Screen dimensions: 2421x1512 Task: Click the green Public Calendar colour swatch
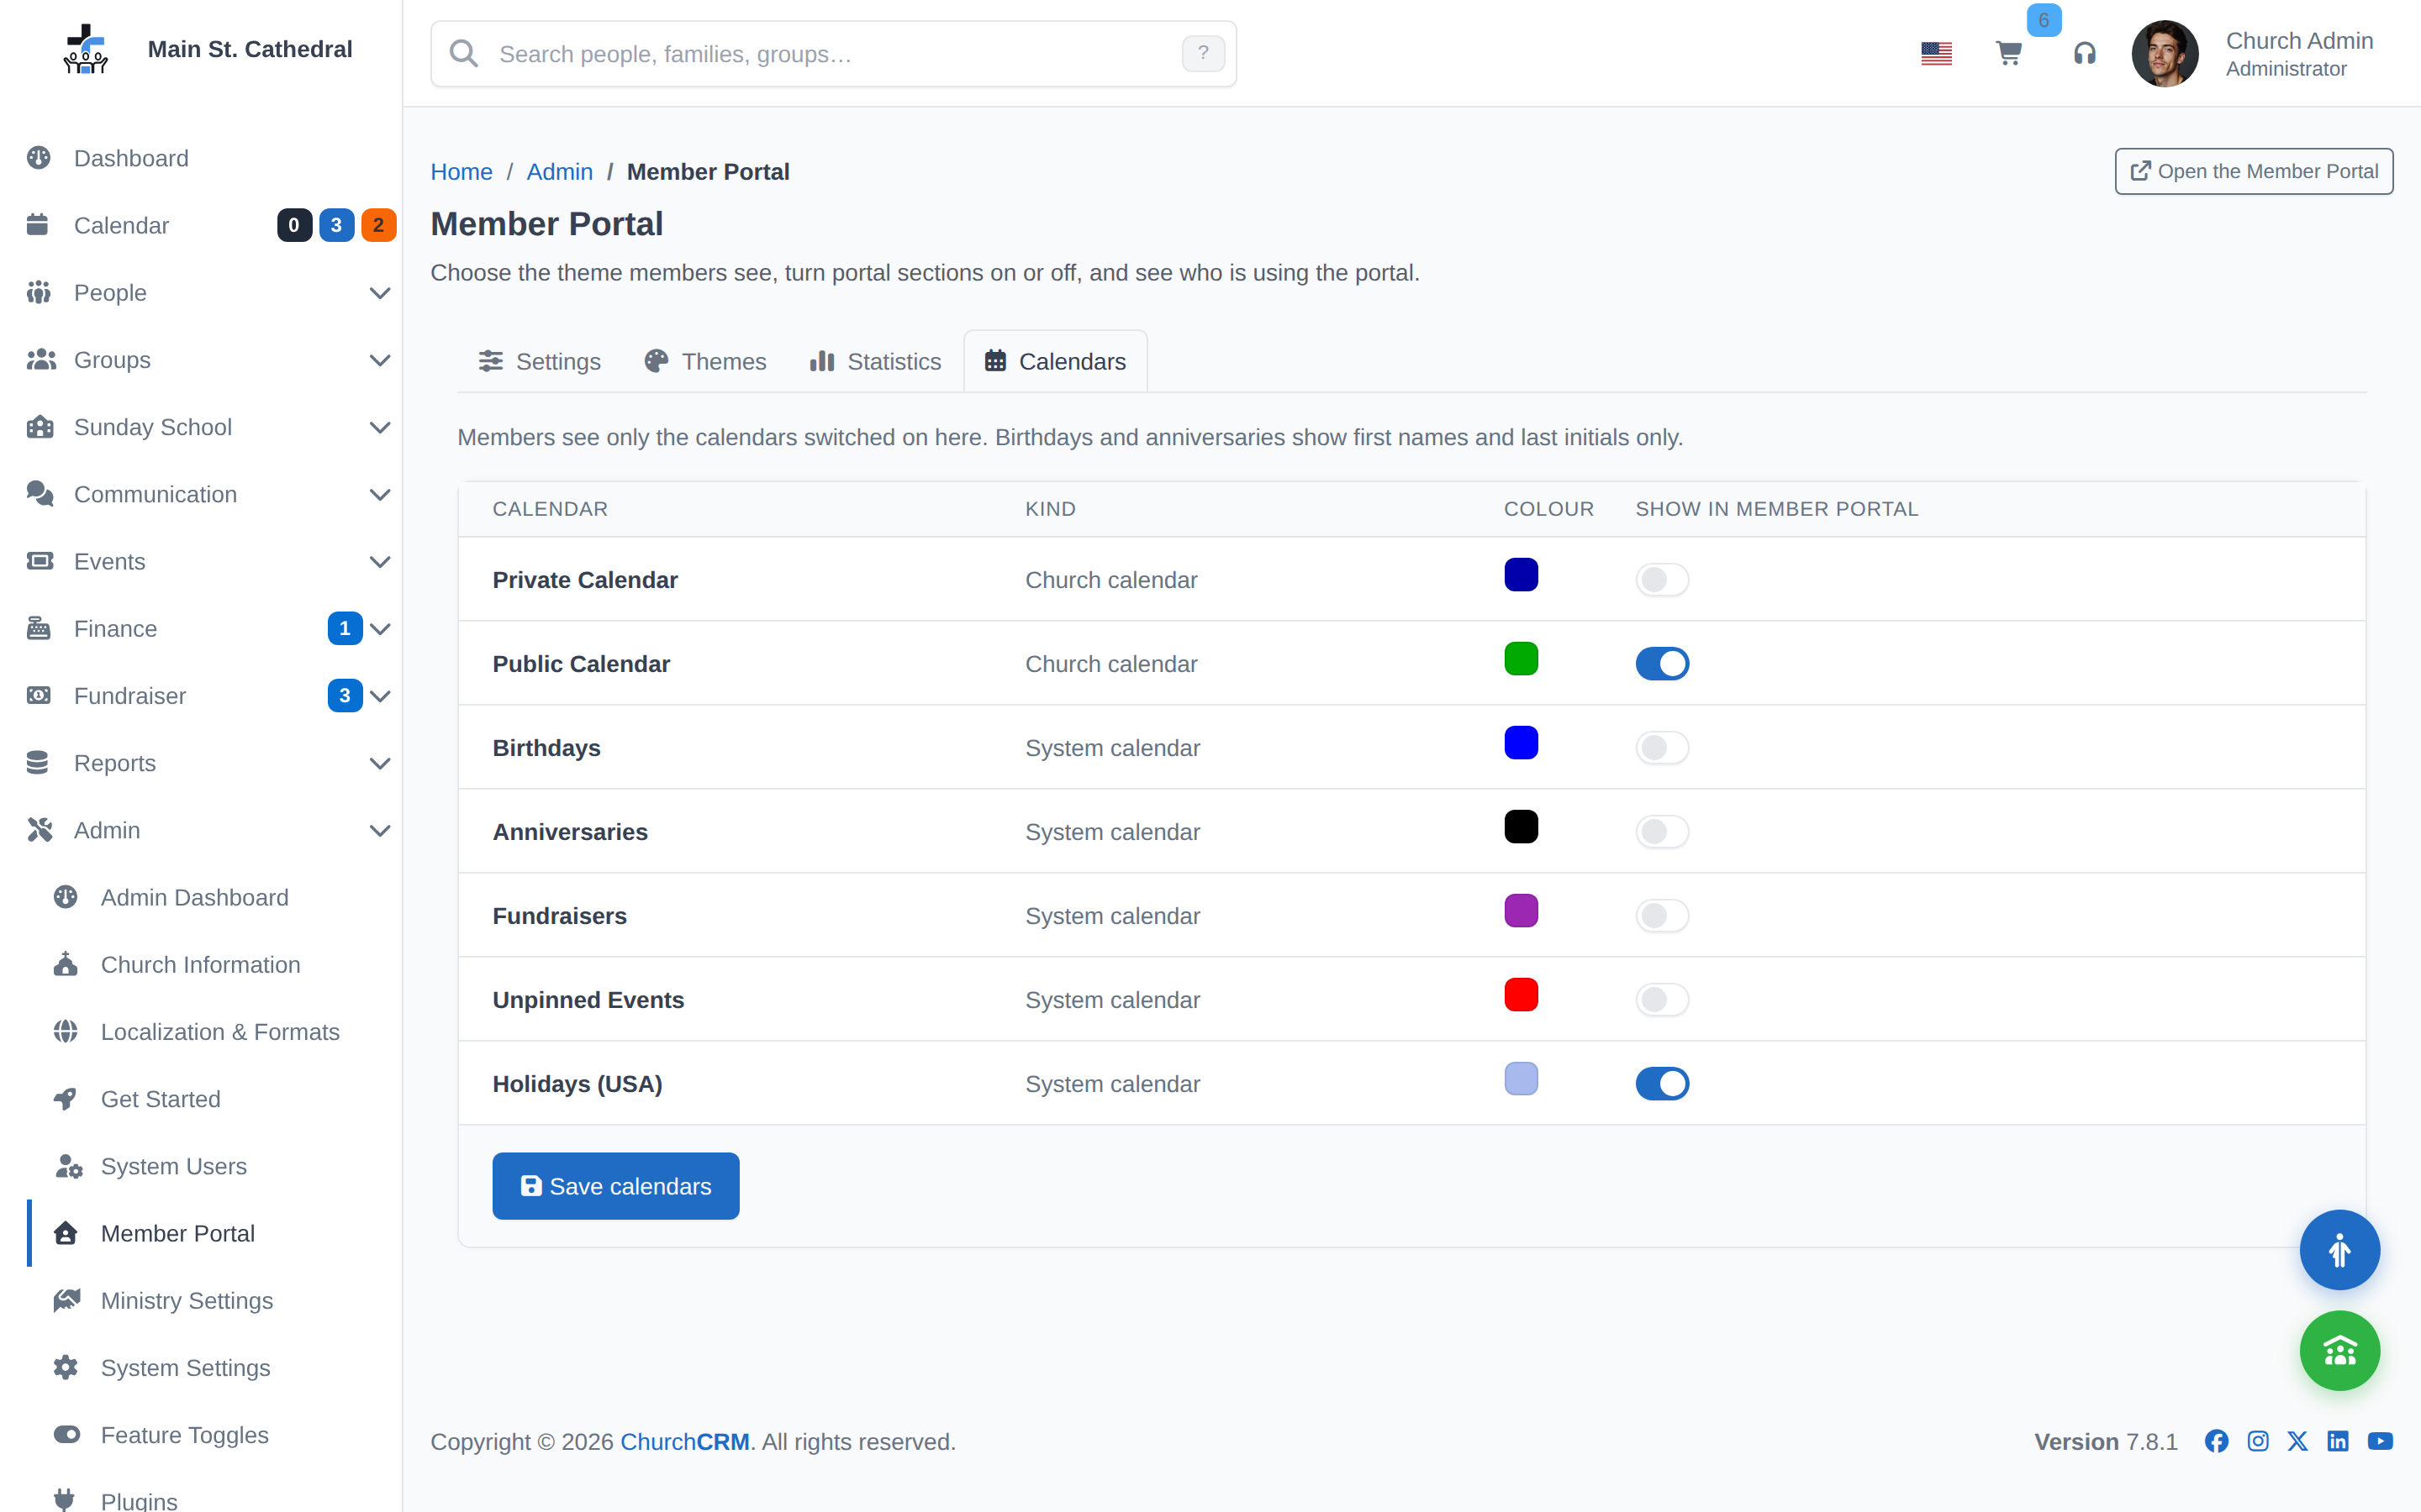[1521, 659]
